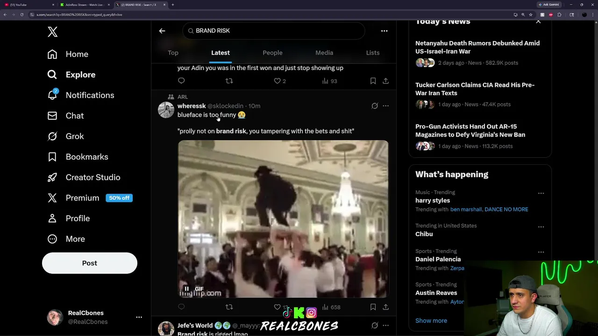Screen dimensions: 598x336
Task: Open Notifications
Action: pos(80,95)
